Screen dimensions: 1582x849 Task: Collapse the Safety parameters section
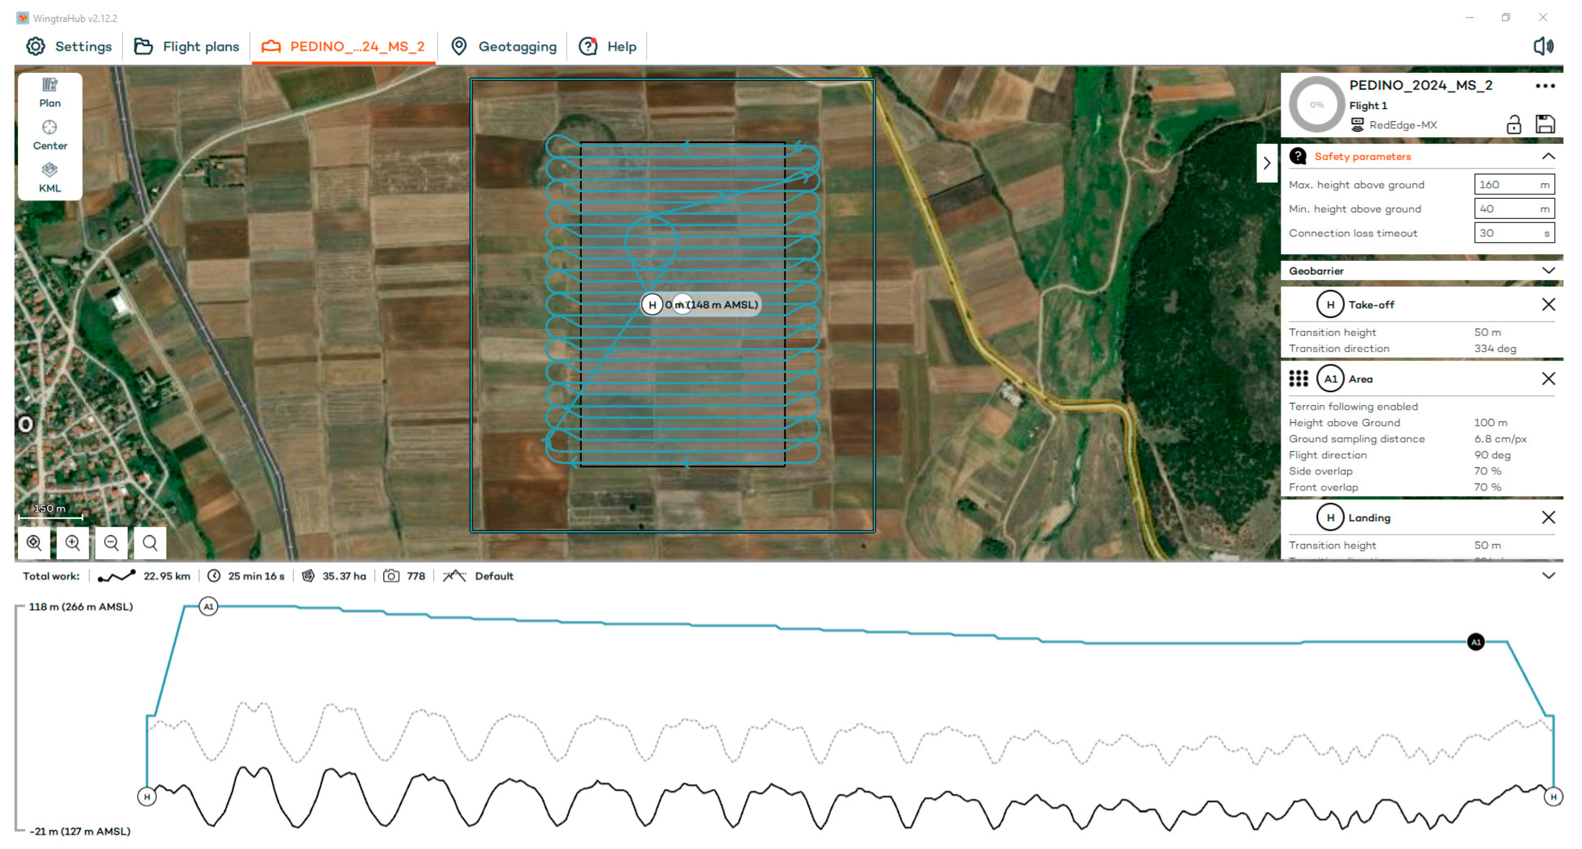click(1549, 156)
